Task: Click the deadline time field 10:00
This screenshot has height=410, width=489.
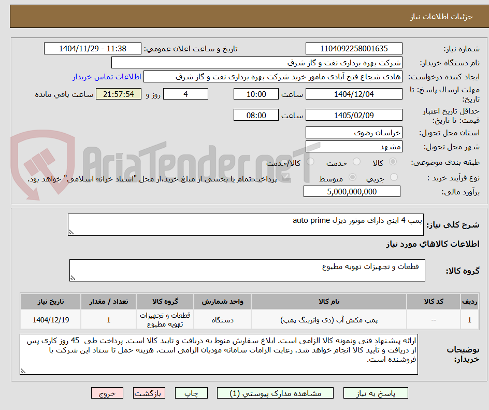Action: 256,94
